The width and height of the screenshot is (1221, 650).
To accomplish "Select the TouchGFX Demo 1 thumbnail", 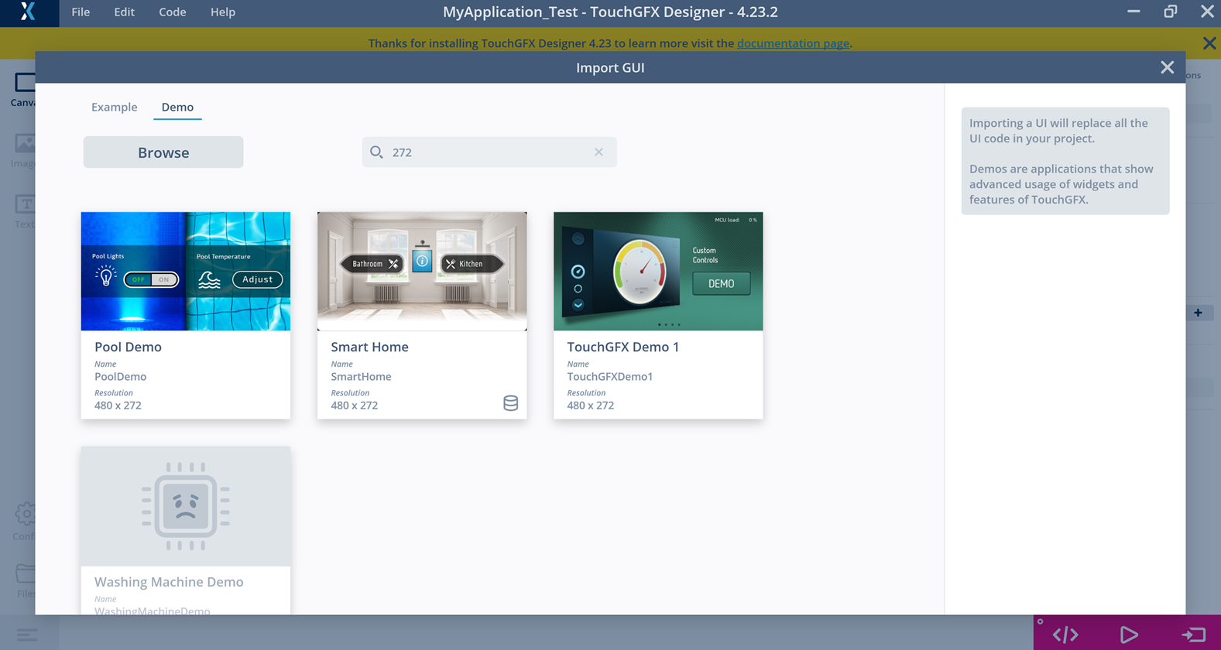I will click(x=658, y=272).
